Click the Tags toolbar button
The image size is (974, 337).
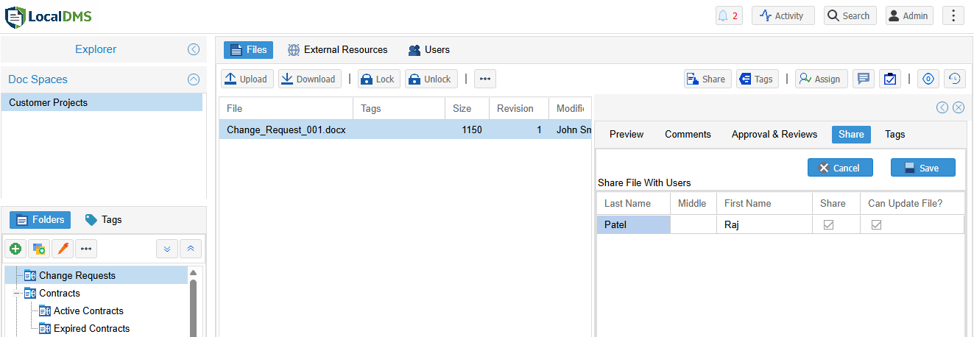click(758, 79)
